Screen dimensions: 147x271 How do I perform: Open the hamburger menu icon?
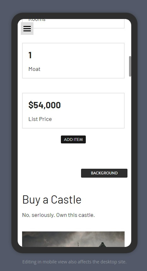pyautogui.click(x=27, y=28)
